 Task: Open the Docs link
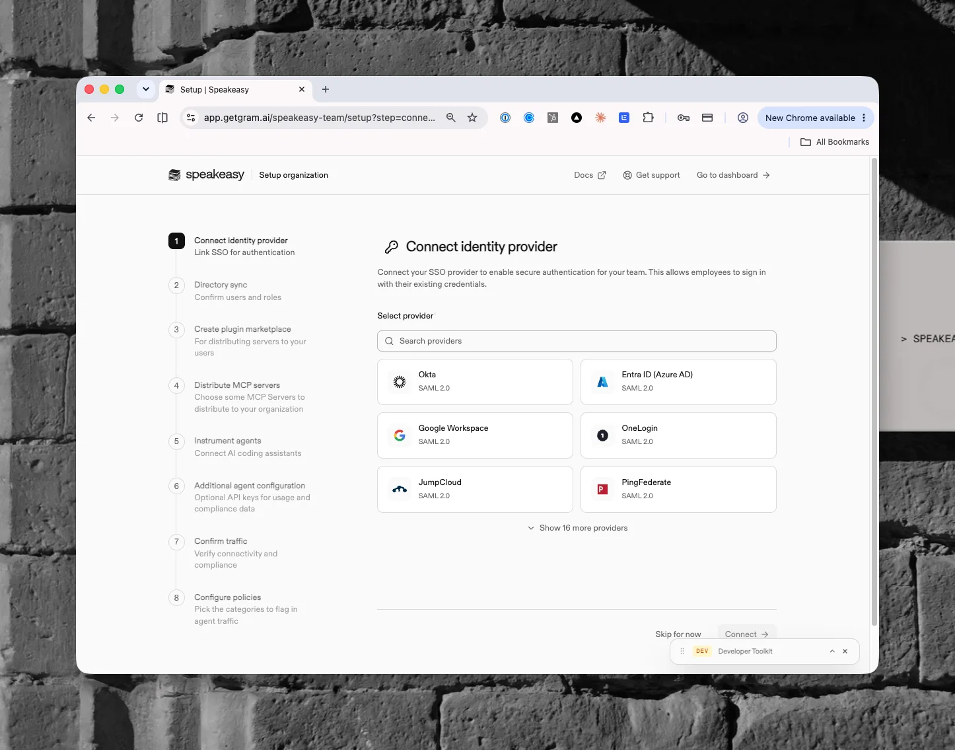click(590, 175)
